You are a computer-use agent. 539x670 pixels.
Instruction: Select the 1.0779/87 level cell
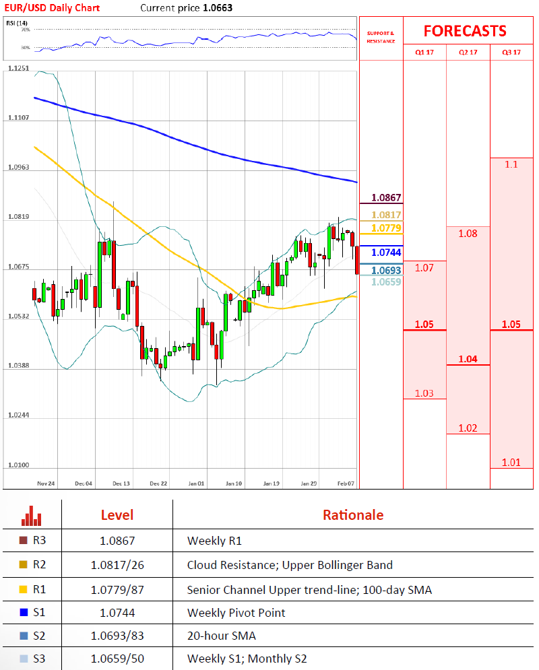click(x=117, y=590)
